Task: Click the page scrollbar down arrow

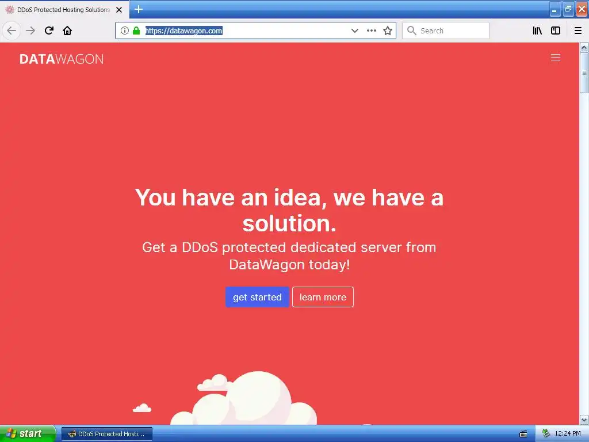Action: click(584, 420)
